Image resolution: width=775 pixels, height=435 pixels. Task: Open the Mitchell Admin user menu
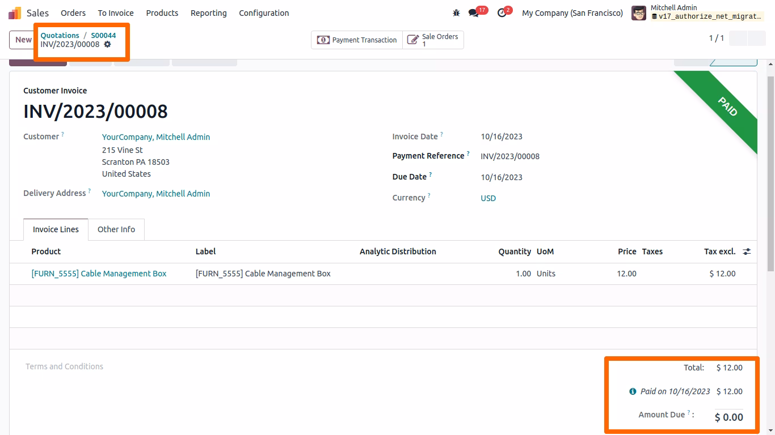[x=698, y=13]
